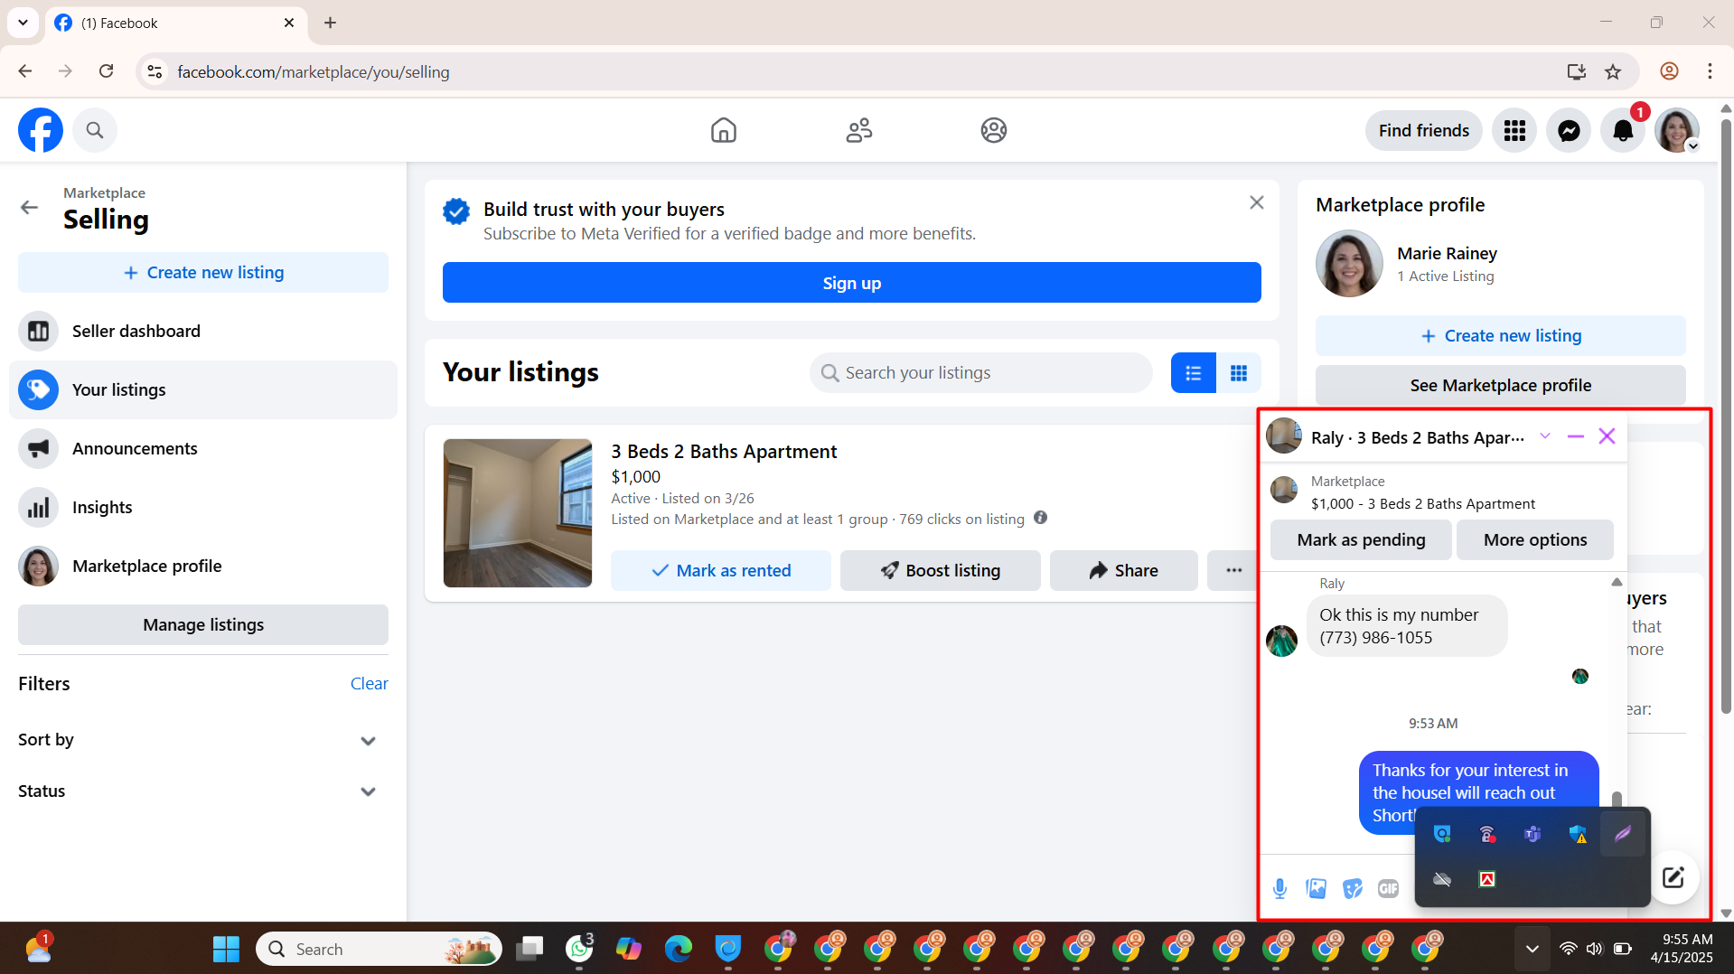Open the notifications bell
Viewport: 1734px width, 974px height.
(x=1623, y=130)
